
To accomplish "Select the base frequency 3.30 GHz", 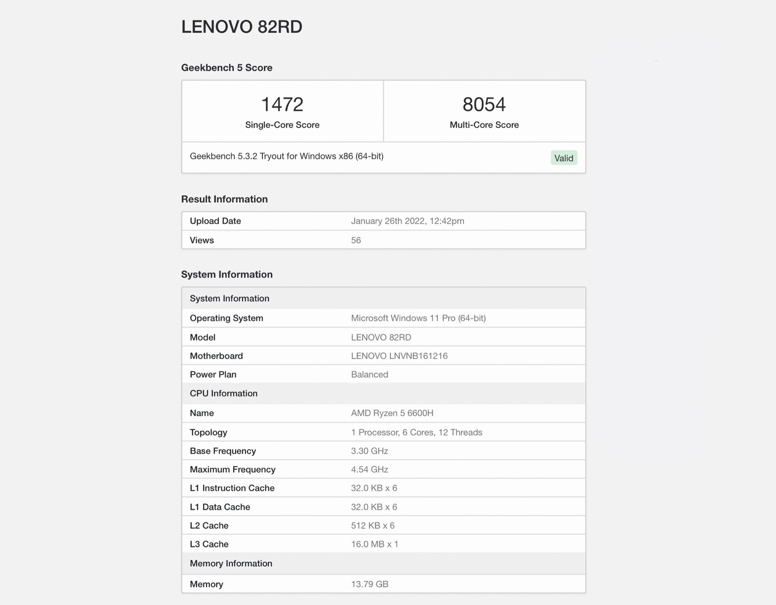I will [x=370, y=451].
